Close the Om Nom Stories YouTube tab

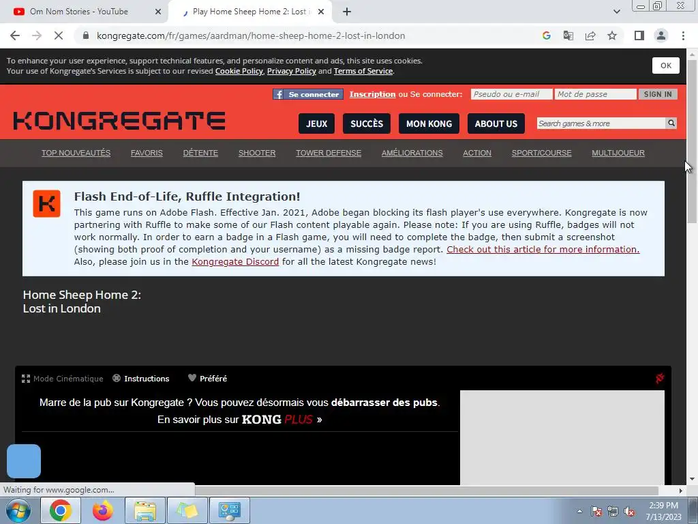(x=158, y=12)
